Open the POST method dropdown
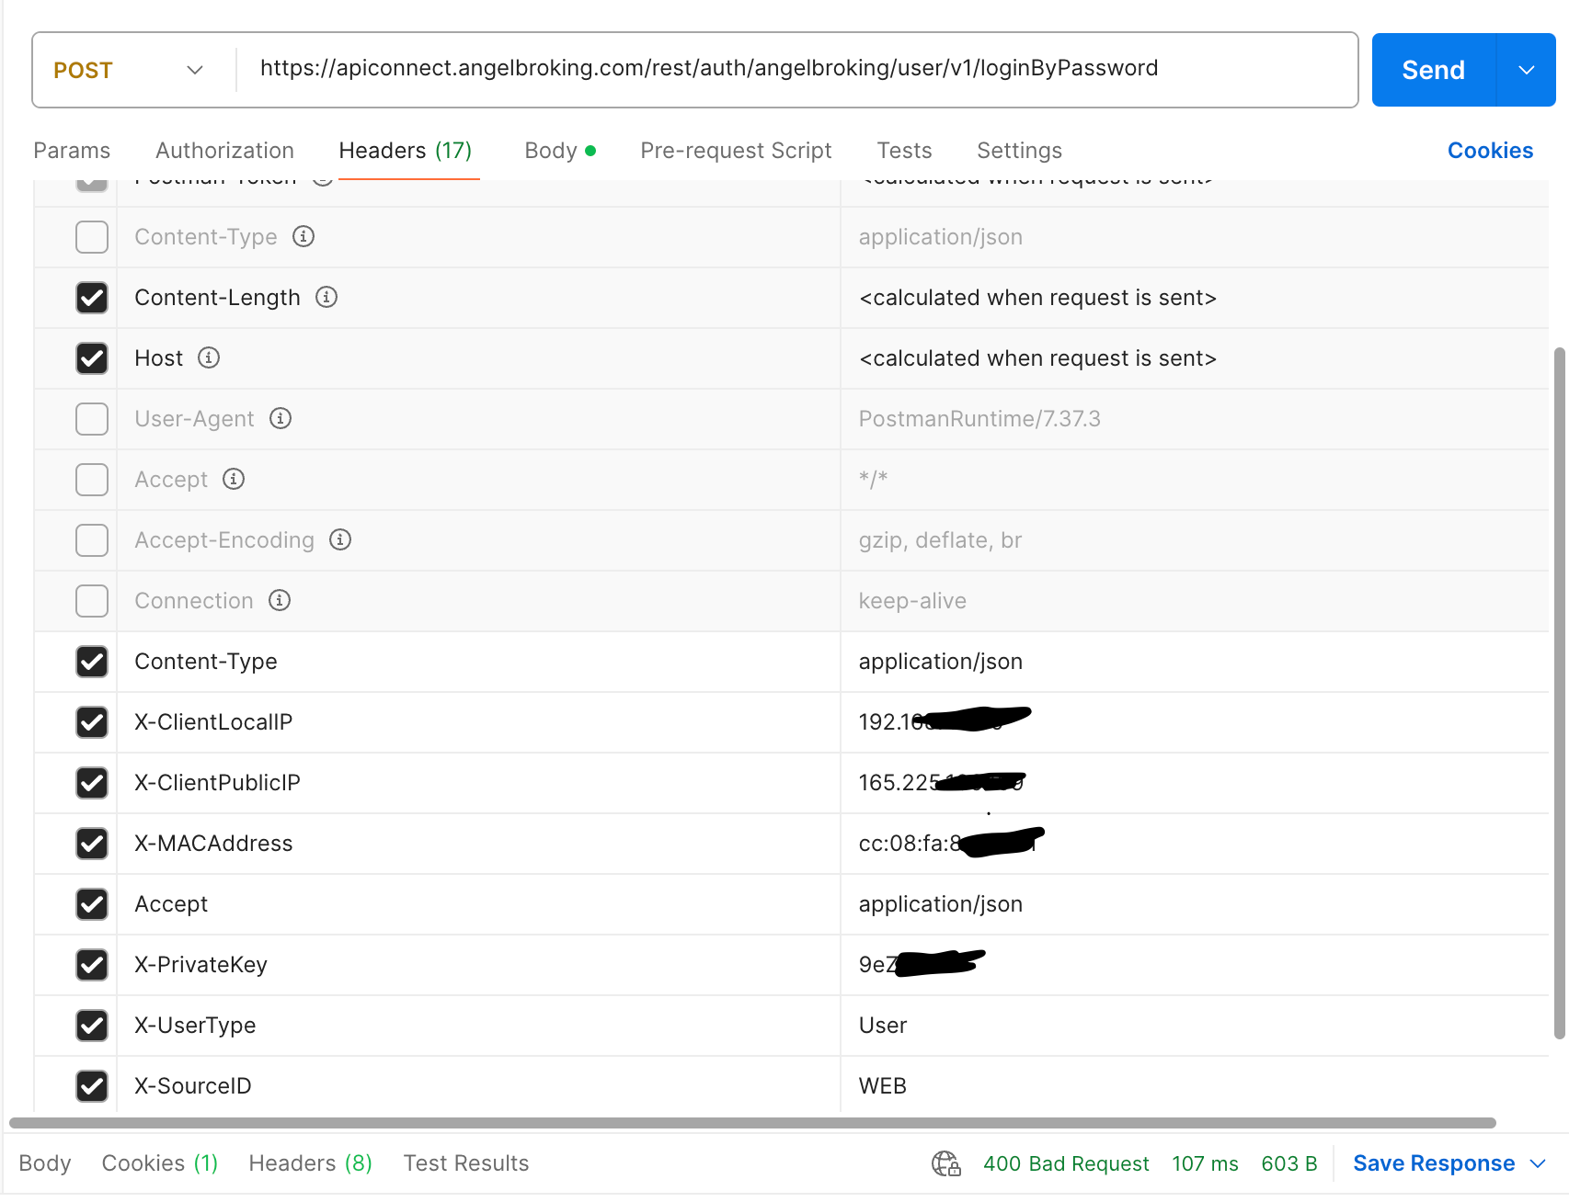This screenshot has width=1569, height=1202. pyautogui.click(x=128, y=70)
